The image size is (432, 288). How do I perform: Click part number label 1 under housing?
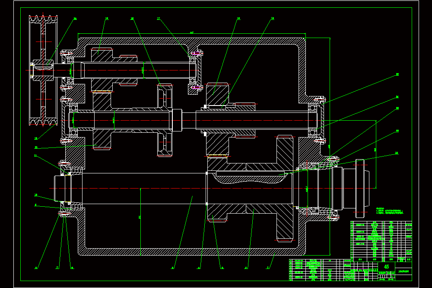point(267,268)
